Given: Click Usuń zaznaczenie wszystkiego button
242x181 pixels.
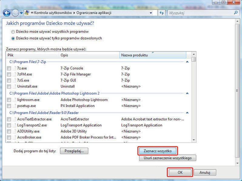Looking at the screenshot, I should pos(168,158).
